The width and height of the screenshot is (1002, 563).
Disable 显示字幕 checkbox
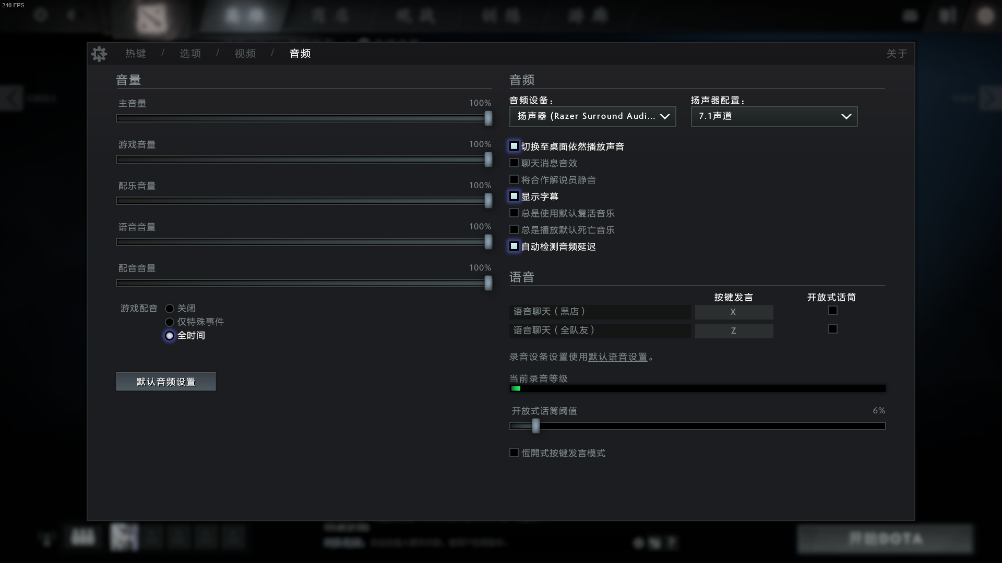coord(514,197)
